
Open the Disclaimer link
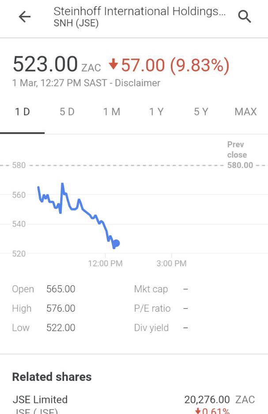coord(137,83)
